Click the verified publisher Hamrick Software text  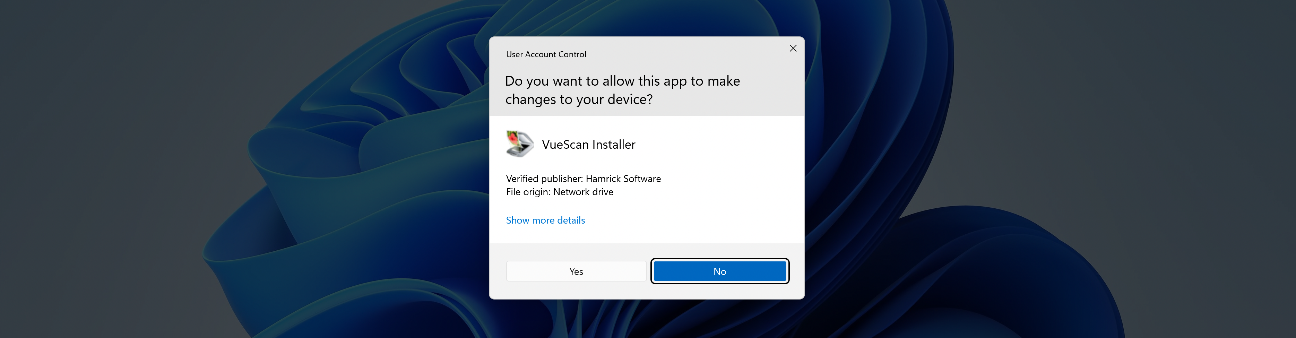point(584,179)
